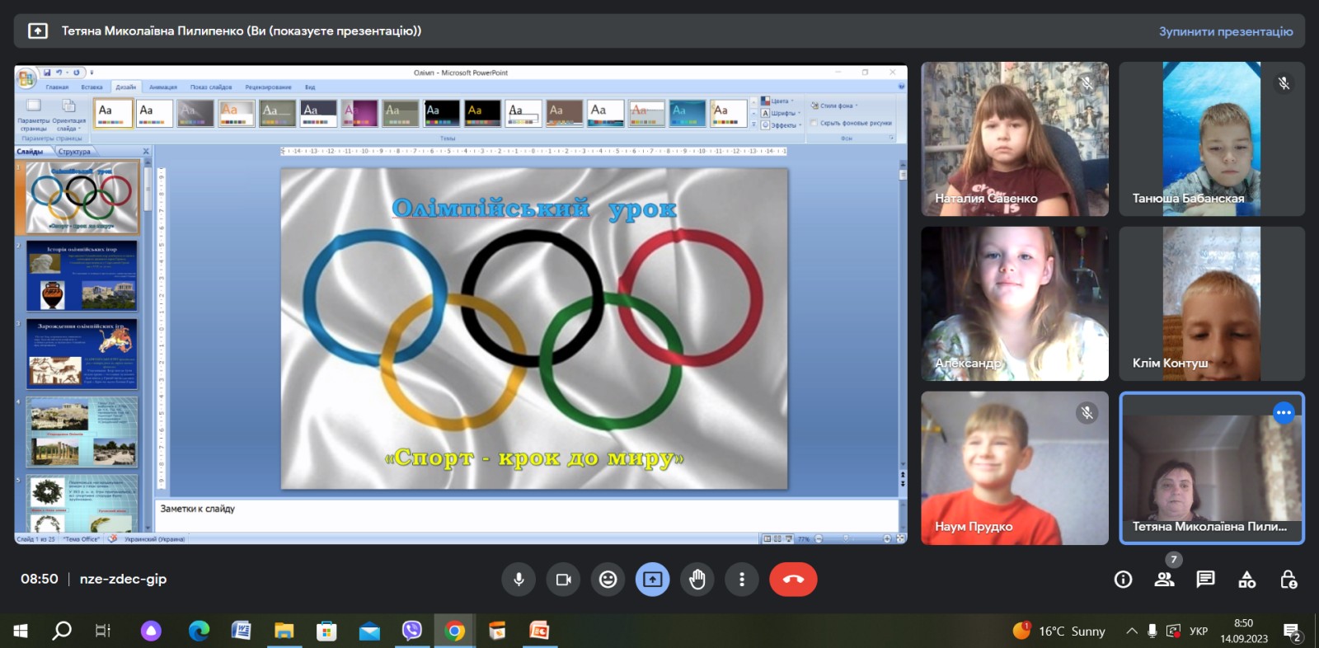Open the activities shapes icon
Viewport: 1319px width, 648px height.
pos(1247,580)
